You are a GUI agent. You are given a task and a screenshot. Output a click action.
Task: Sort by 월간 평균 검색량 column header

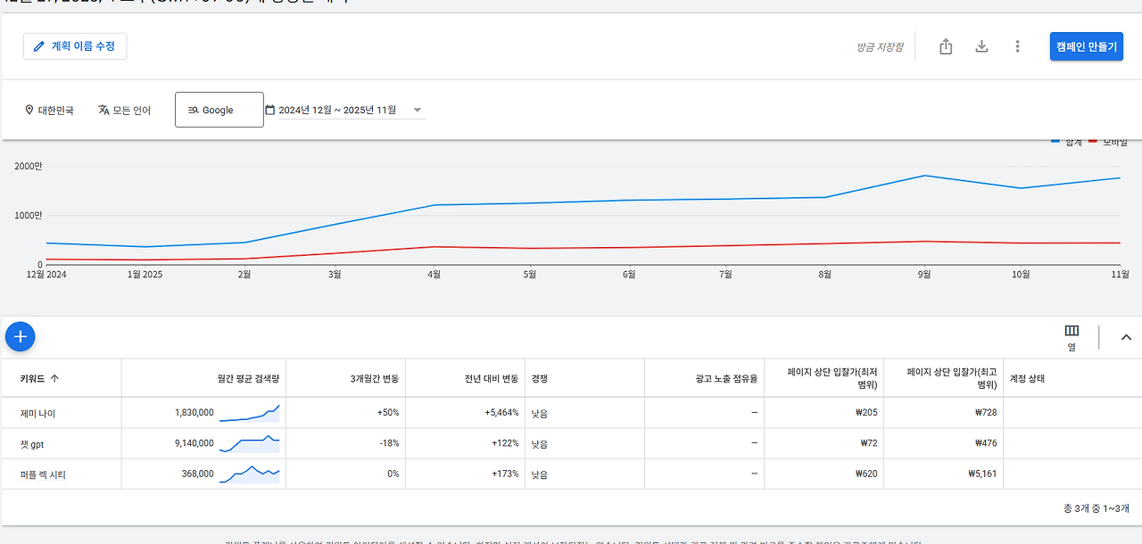(249, 378)
